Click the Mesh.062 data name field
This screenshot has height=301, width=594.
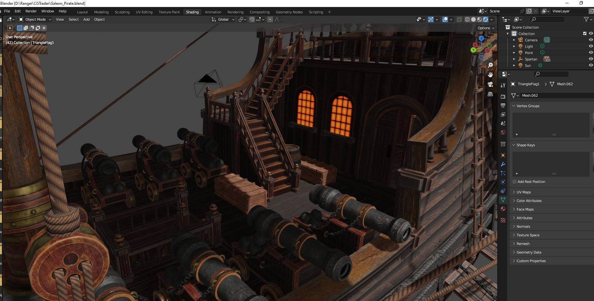click(x=557, y=95)
